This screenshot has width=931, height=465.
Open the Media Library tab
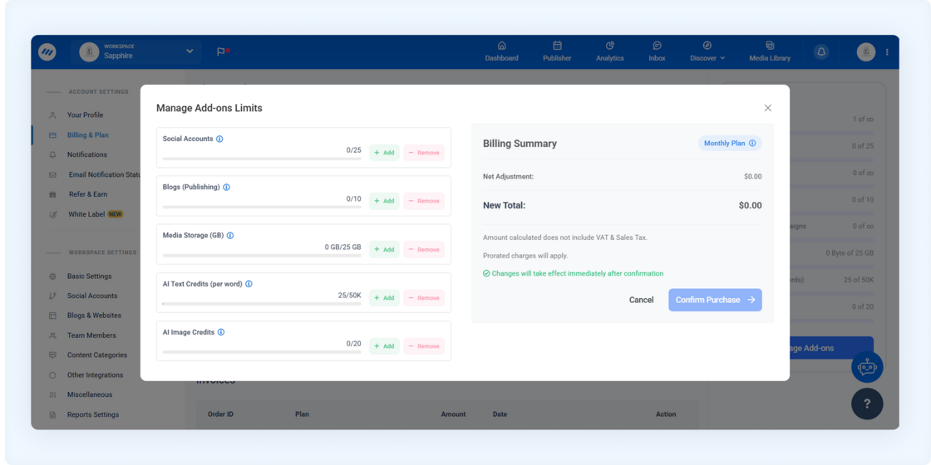click(770, 52)
